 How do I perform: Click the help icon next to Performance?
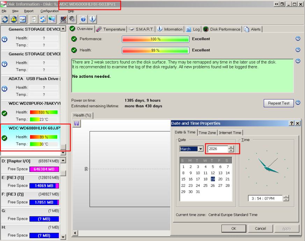click(298, 38)
